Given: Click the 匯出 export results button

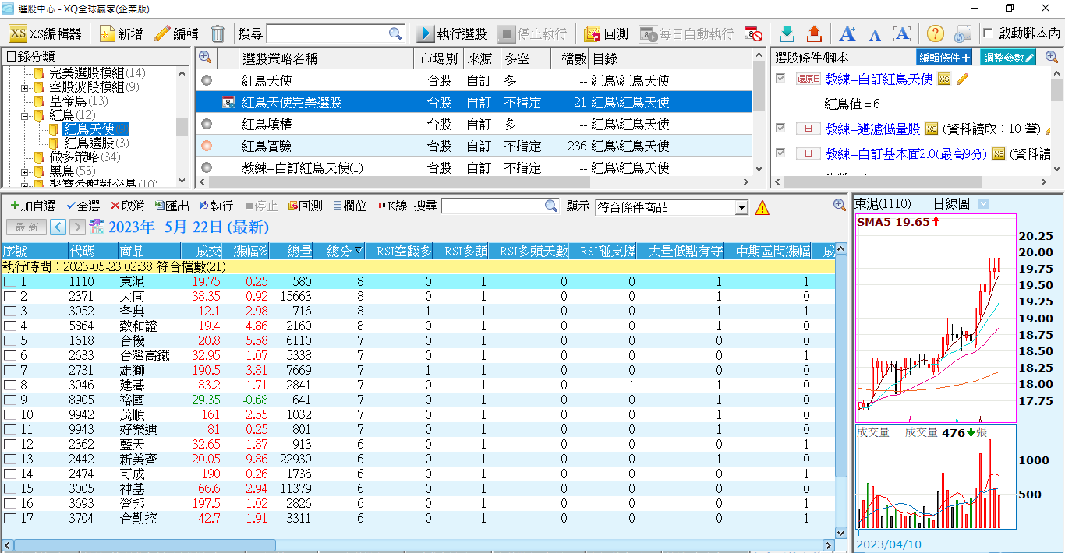Looking at the screenshot, I should 172,206.
